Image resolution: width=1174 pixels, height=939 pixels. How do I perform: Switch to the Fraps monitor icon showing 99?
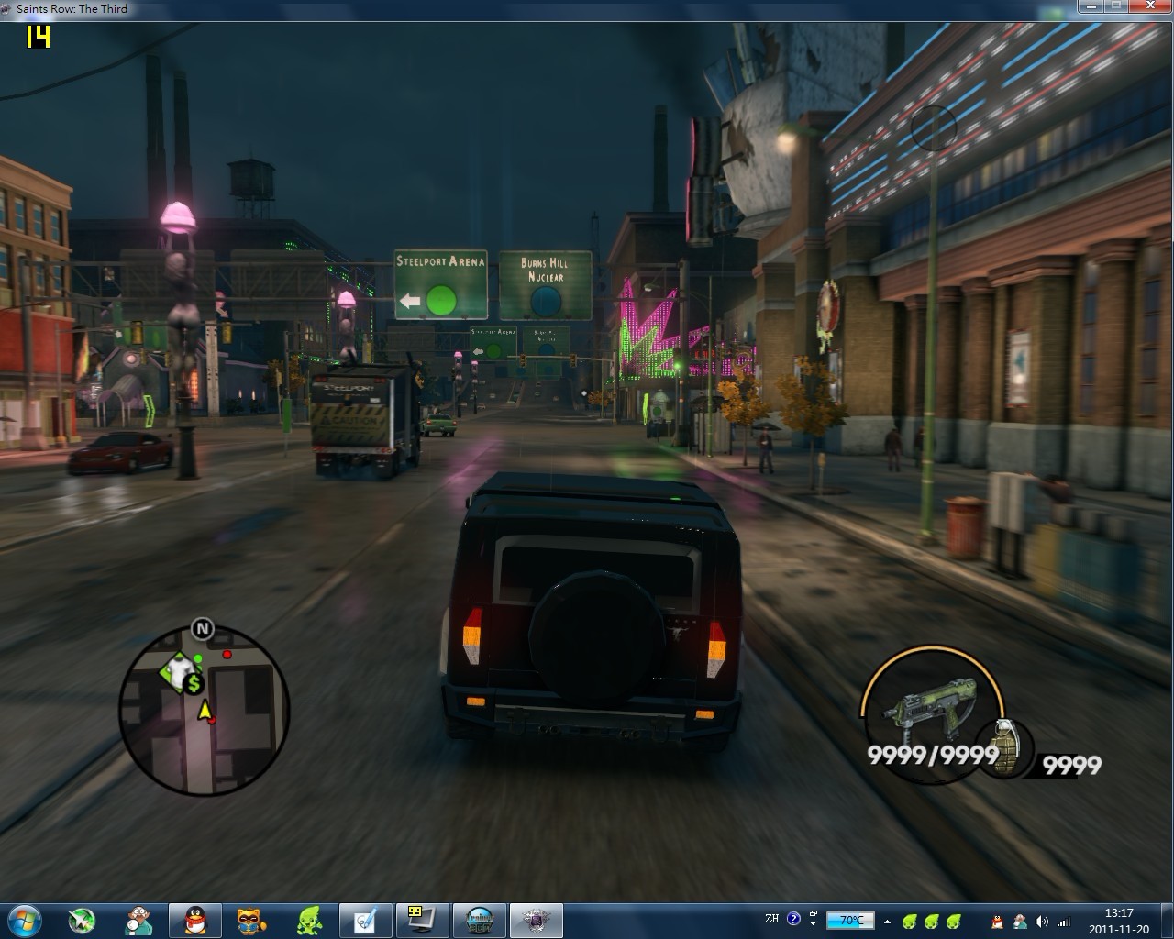pos(422,920)
